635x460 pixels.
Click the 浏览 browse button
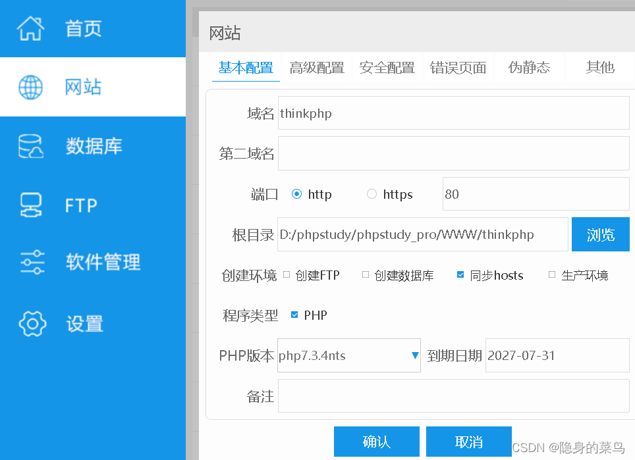(x=601, y=234)
